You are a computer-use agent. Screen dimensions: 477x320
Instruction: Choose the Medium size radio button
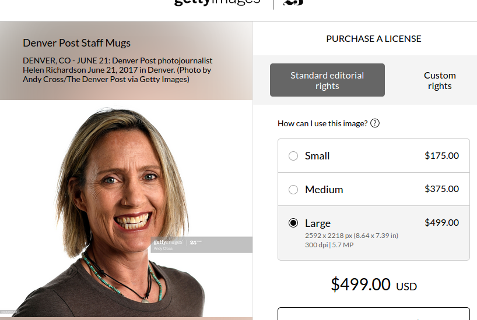pyautogui.click(x=293, y=190)
